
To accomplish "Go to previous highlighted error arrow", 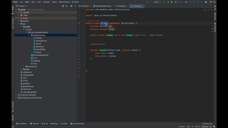I will (x=209, y=10).
